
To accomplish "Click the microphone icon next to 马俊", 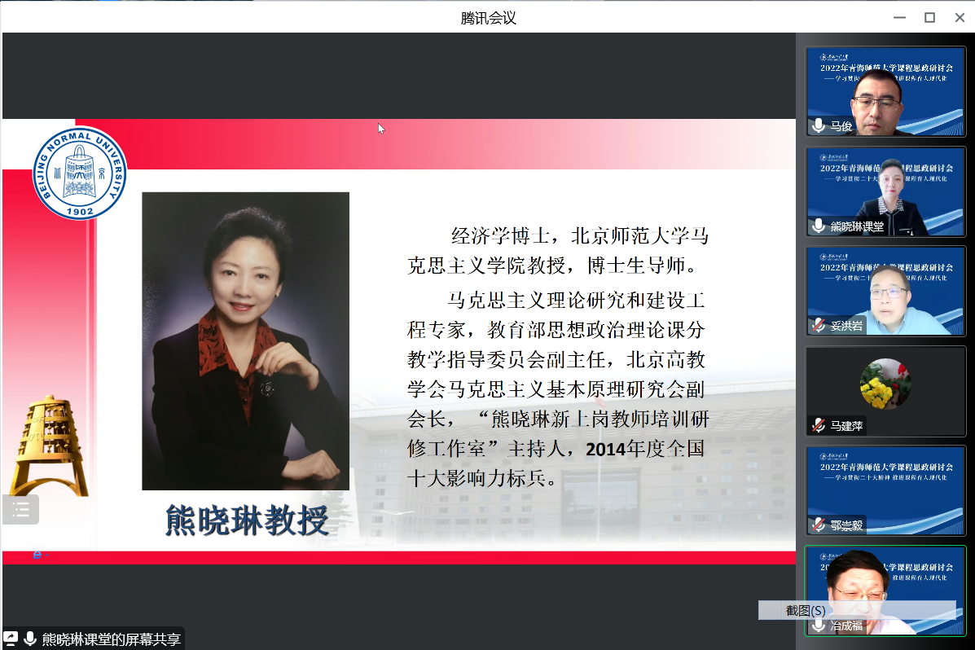I will click(818, 126).
